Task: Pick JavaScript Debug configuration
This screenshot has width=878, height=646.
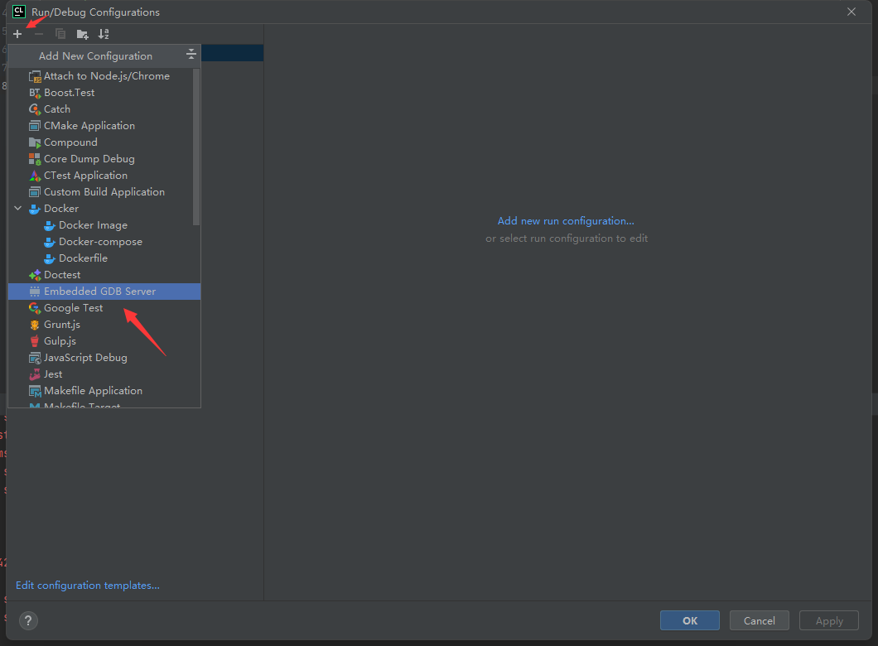Action: click(104, 358)
